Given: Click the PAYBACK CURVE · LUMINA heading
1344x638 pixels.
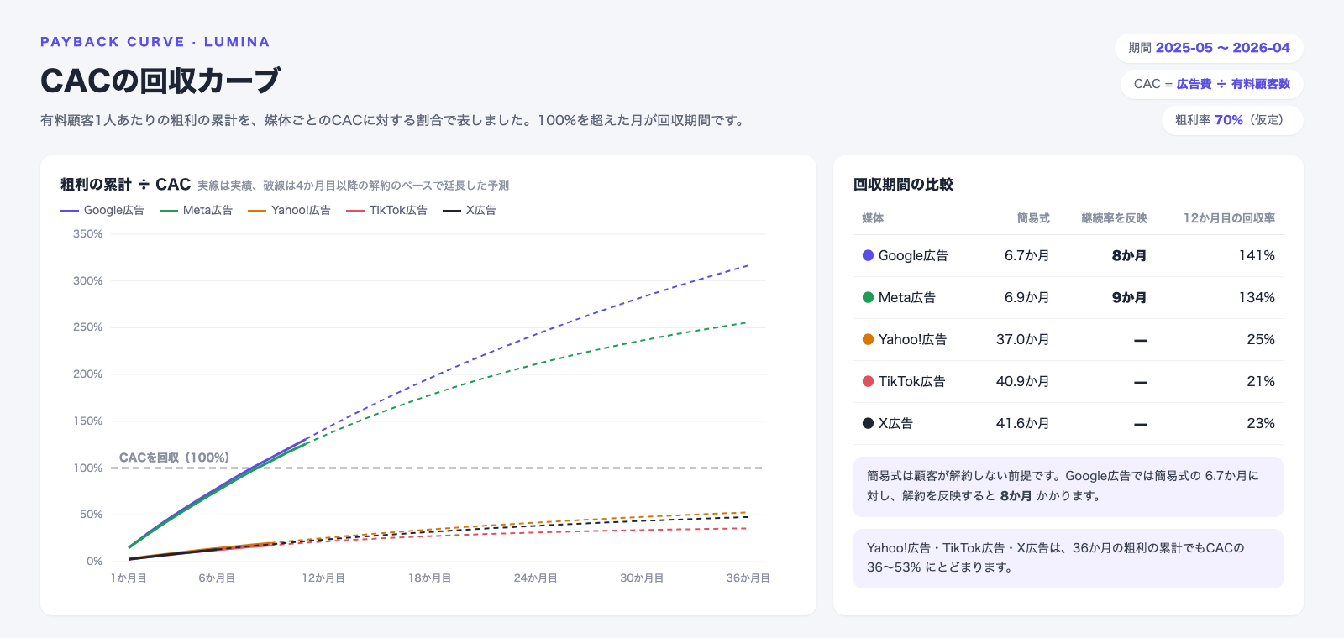Looking at the screenshot, I should point(155,42).
